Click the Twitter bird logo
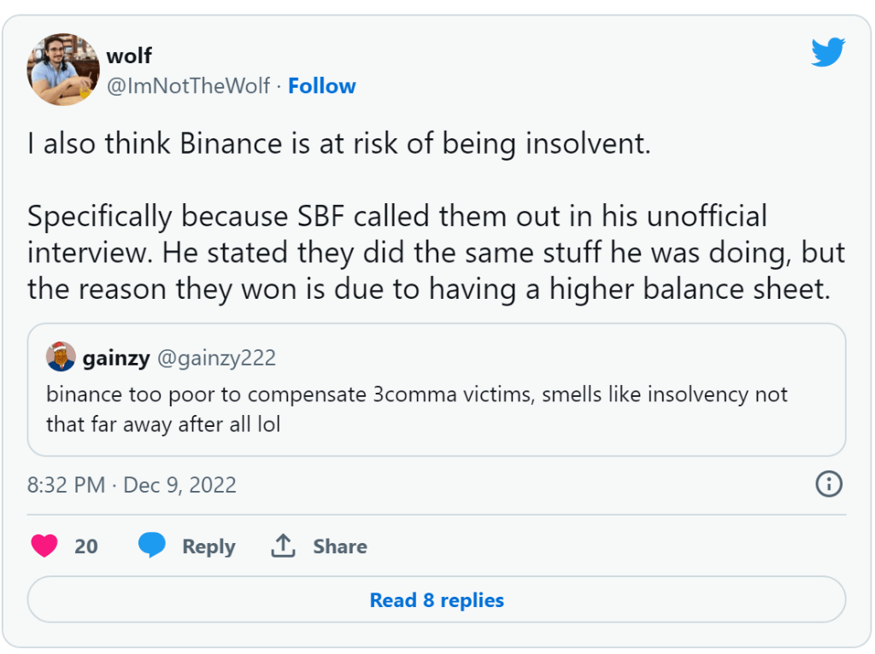Viewport: 875px width, 654px height. [827, 53]
